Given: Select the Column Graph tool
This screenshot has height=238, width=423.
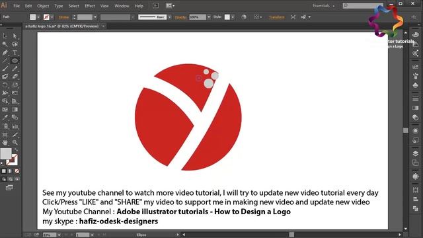Looking at the screenshot, I should 15,126.
